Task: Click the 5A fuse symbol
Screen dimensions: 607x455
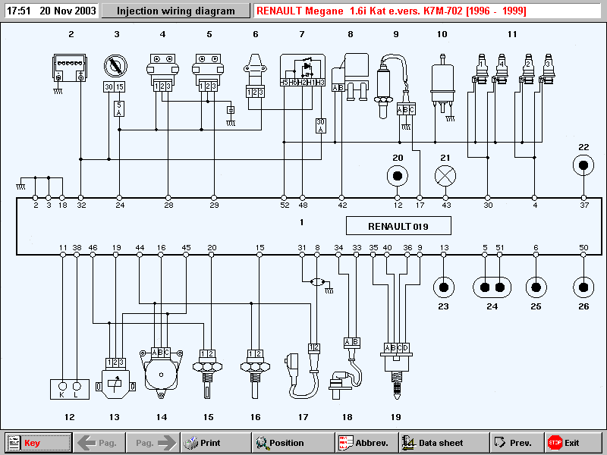Action: [119, 108]
